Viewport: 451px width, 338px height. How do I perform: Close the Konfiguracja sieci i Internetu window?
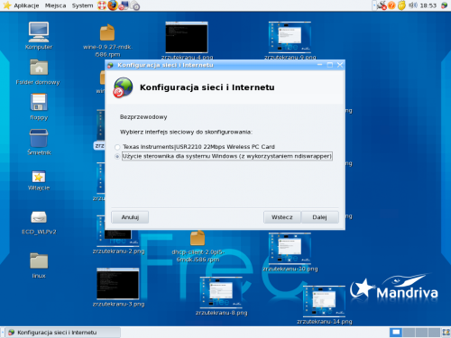click(340, 65)
